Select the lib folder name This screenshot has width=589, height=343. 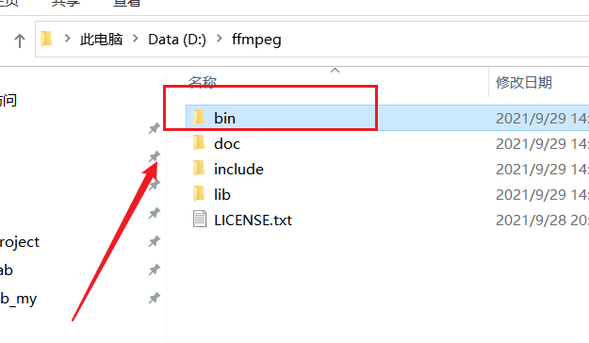[222, 195]
